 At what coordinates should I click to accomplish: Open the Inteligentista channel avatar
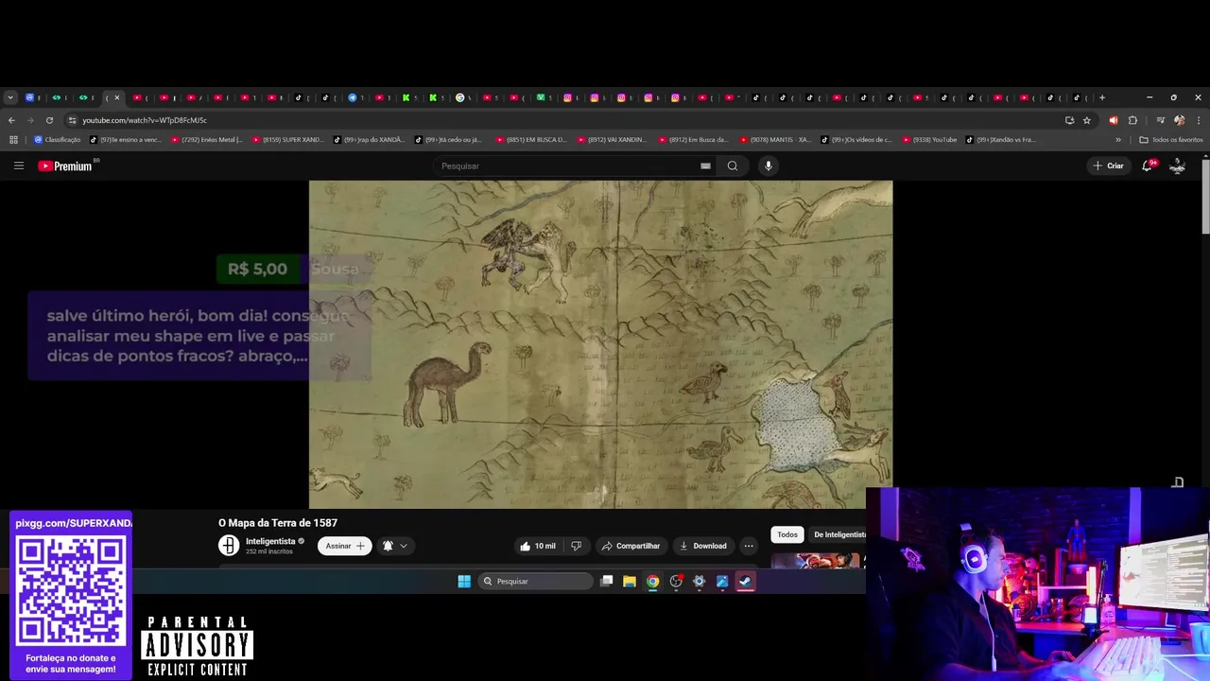[x=229, y=546]
